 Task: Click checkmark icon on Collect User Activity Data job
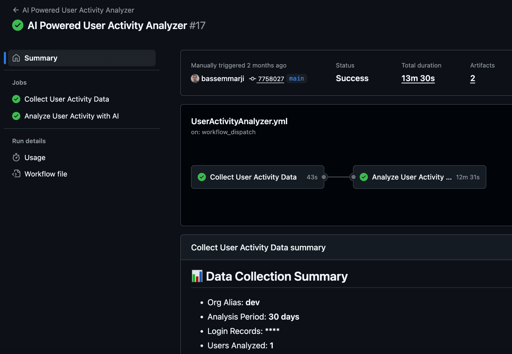coord(16,99)
